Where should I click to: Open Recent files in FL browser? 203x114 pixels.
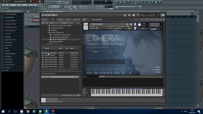pyautogui.click(x=10, y=17)
